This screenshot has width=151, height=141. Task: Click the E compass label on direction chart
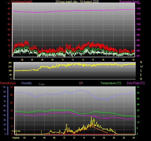(x=141, y=75)
